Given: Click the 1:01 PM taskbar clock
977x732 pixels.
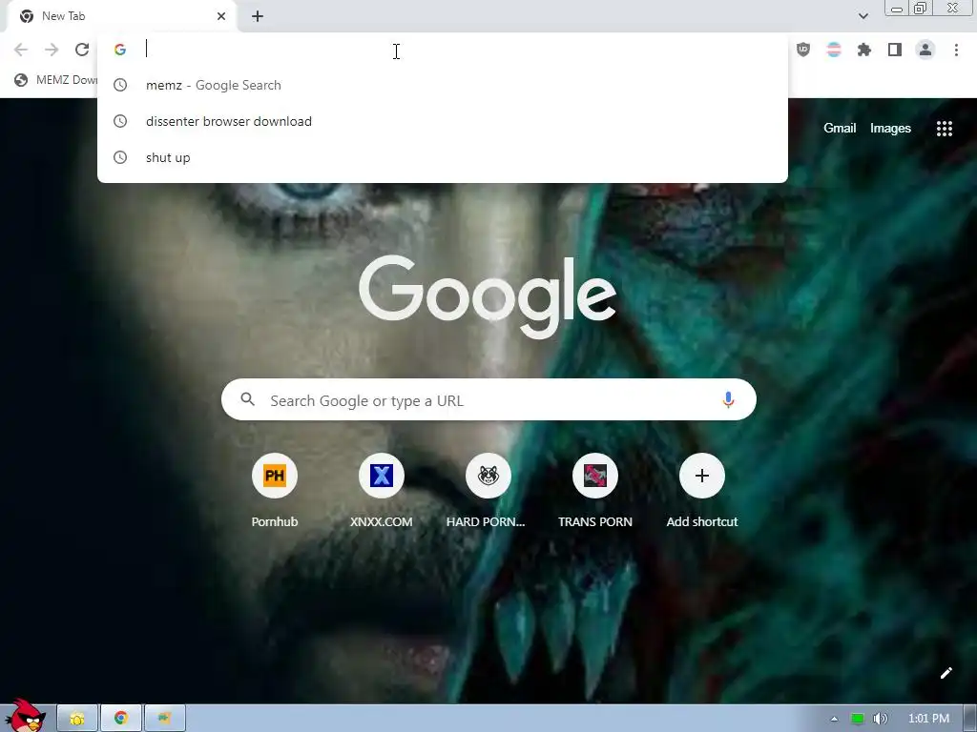Looking at the screenshot, I should [x=928, y=719].
